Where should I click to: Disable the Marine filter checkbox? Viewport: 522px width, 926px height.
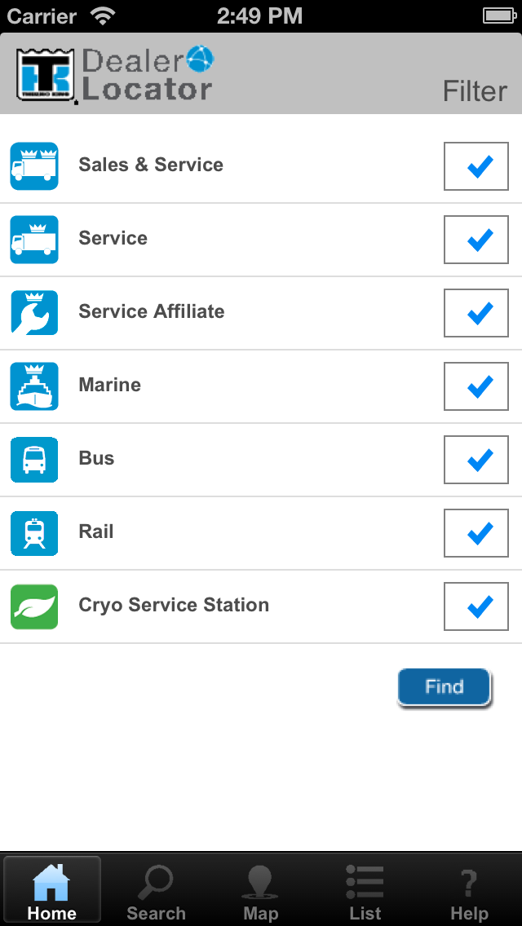click(476, 386)
